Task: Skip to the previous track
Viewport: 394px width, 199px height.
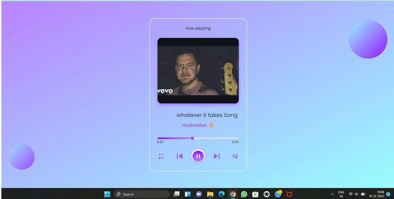Action: pyautogui.click(x=180, y=156)
